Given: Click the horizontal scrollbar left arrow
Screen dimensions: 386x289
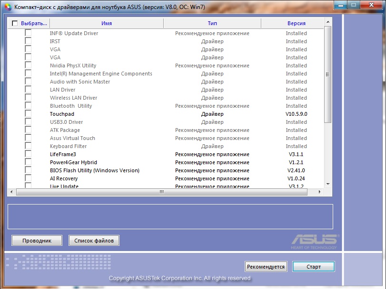Looking at the screenshot, I should [x=11, y=192].
